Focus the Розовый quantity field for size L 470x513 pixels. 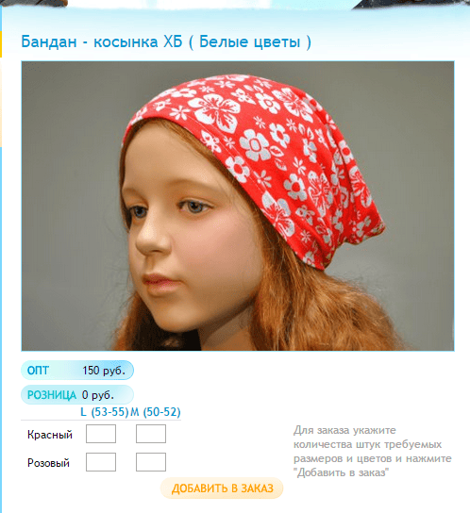[101, 462]
